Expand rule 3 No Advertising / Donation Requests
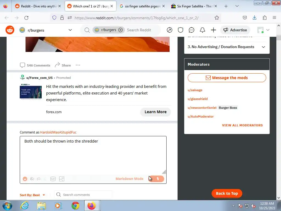This screenshot has height=211, width=281. pos(227,47)
